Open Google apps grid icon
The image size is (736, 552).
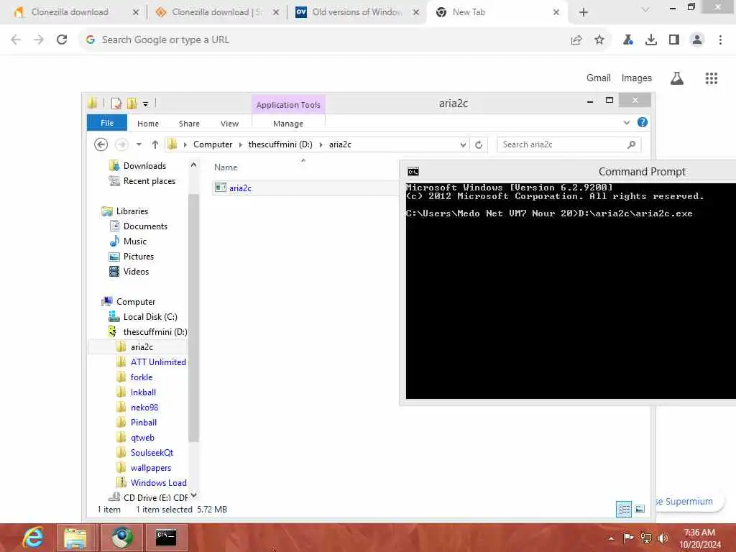(712, 78)
